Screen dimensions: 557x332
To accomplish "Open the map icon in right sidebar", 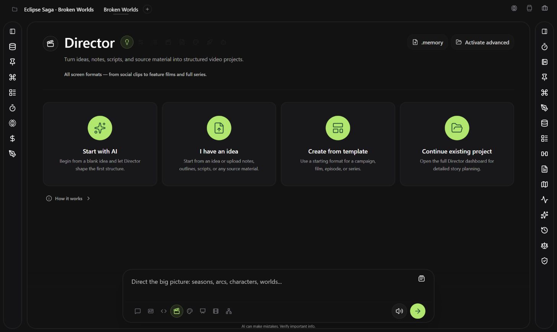I will coord(544,184).
